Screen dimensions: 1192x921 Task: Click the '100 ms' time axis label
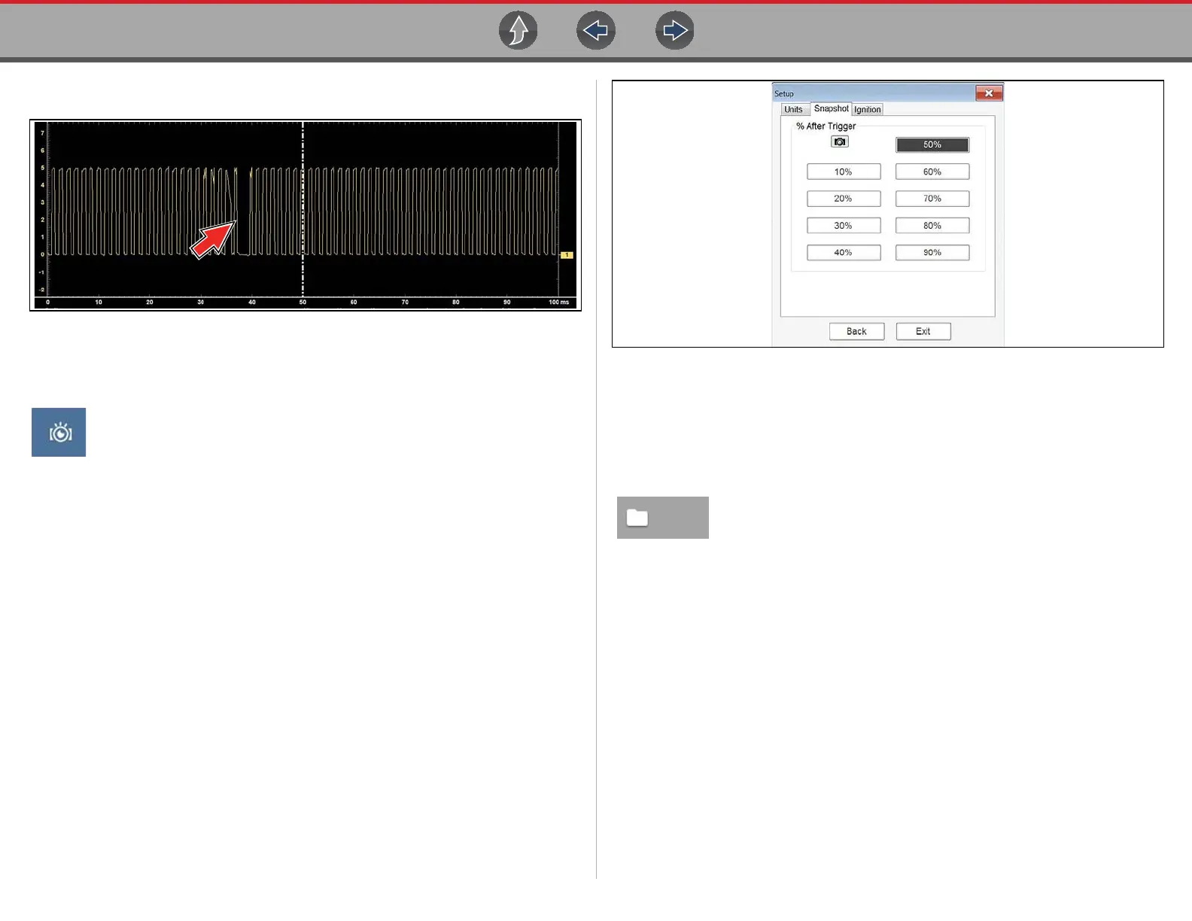(558, 302)
